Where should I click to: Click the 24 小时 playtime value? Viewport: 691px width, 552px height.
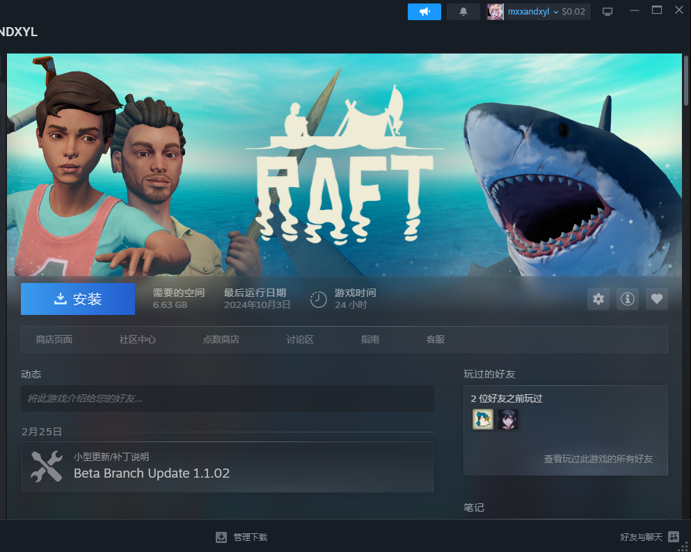point(351,305)
